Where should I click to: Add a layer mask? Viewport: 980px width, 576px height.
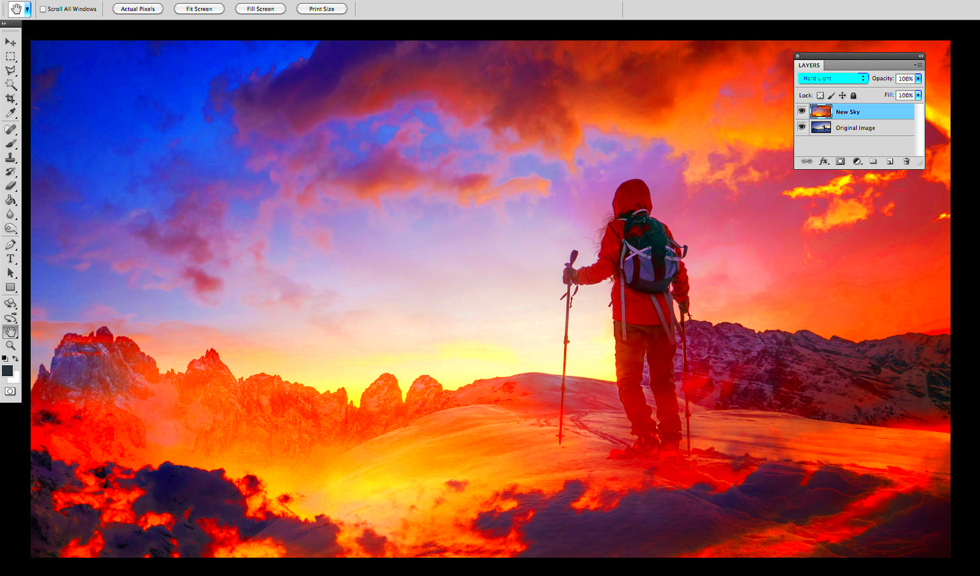point(841,161)
